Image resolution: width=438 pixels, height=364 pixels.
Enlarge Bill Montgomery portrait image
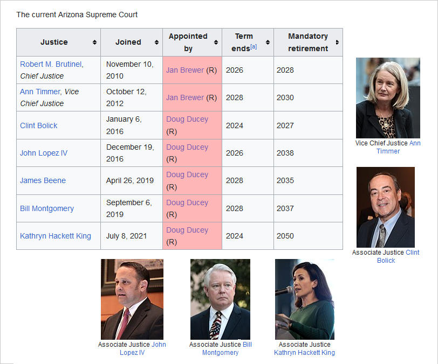click(220, 299)
